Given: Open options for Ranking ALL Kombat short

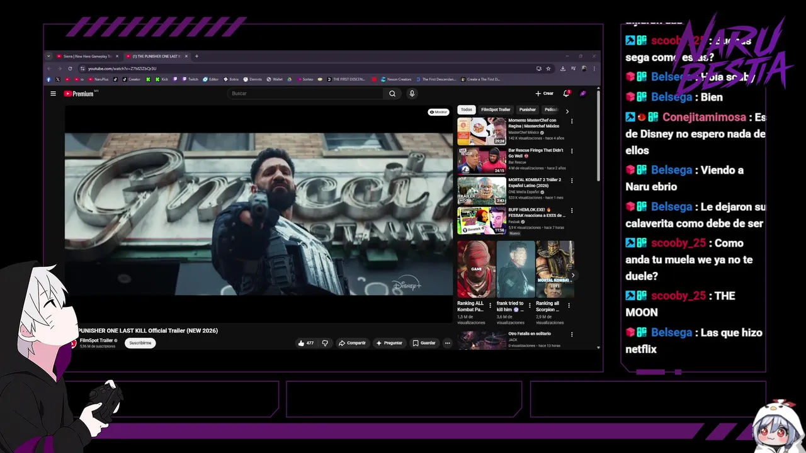Looking at the screenshot, I should pos(491,305).
